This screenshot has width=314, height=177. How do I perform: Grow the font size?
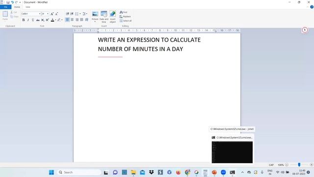click(52, 14)
